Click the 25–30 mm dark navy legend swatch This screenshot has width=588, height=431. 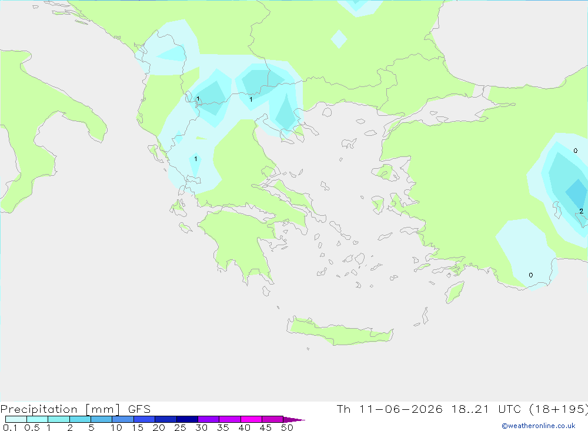(187, 419)
